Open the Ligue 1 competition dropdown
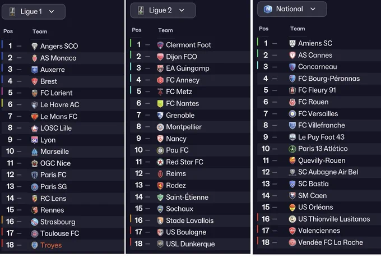Screen dimensions: 381x257 point(34,11)
